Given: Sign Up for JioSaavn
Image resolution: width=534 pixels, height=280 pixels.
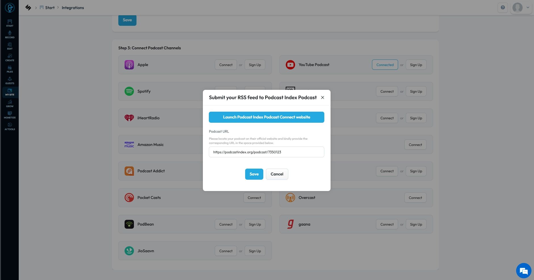Looking at the screenshot, I should [255, 251].
